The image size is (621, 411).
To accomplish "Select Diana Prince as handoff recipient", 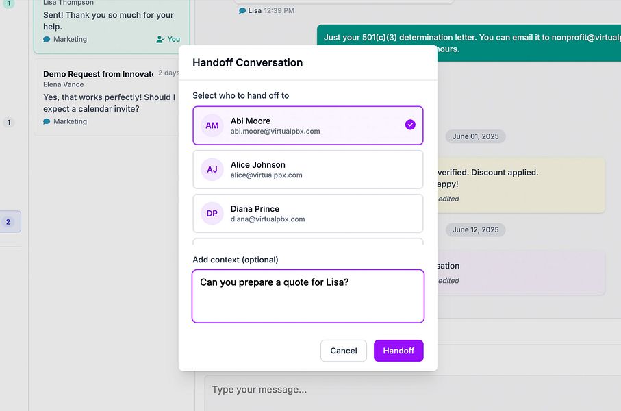I will click(307, 213).
